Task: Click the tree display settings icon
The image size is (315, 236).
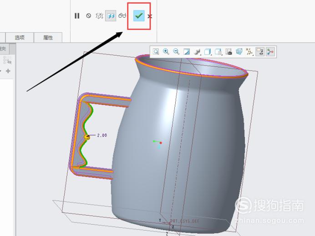Action: pos(8,60)
